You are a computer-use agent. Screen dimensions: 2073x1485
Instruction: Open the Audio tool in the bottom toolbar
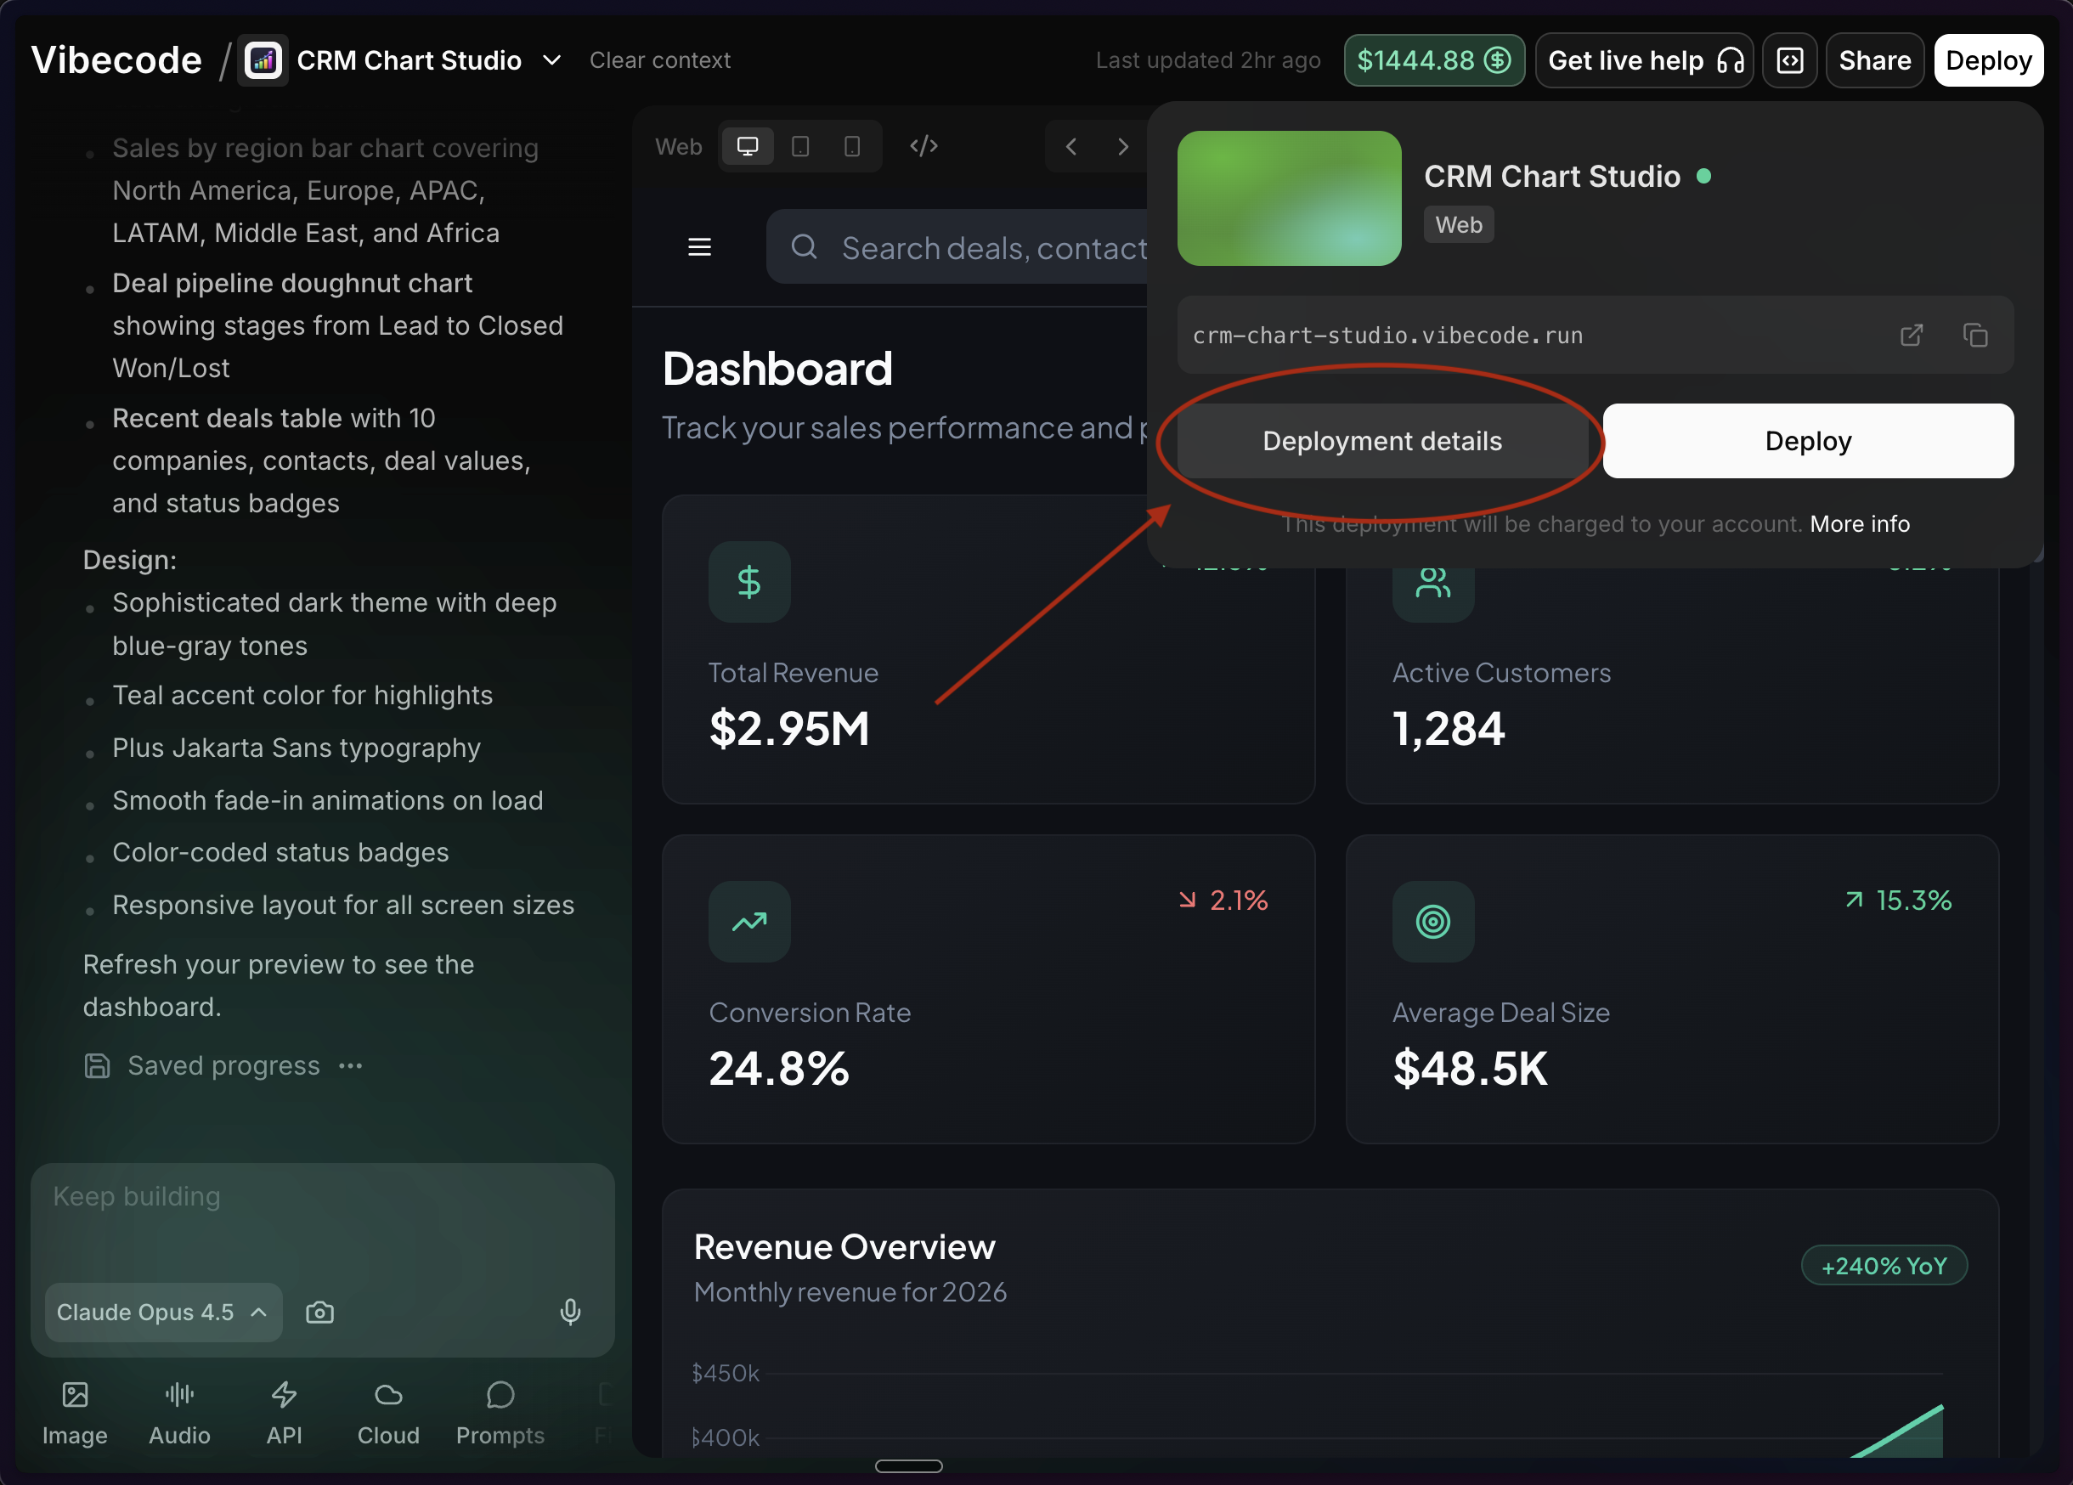[x=179, y=1412]
